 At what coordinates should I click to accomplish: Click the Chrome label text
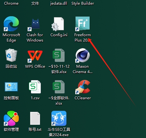click(11, 3)
